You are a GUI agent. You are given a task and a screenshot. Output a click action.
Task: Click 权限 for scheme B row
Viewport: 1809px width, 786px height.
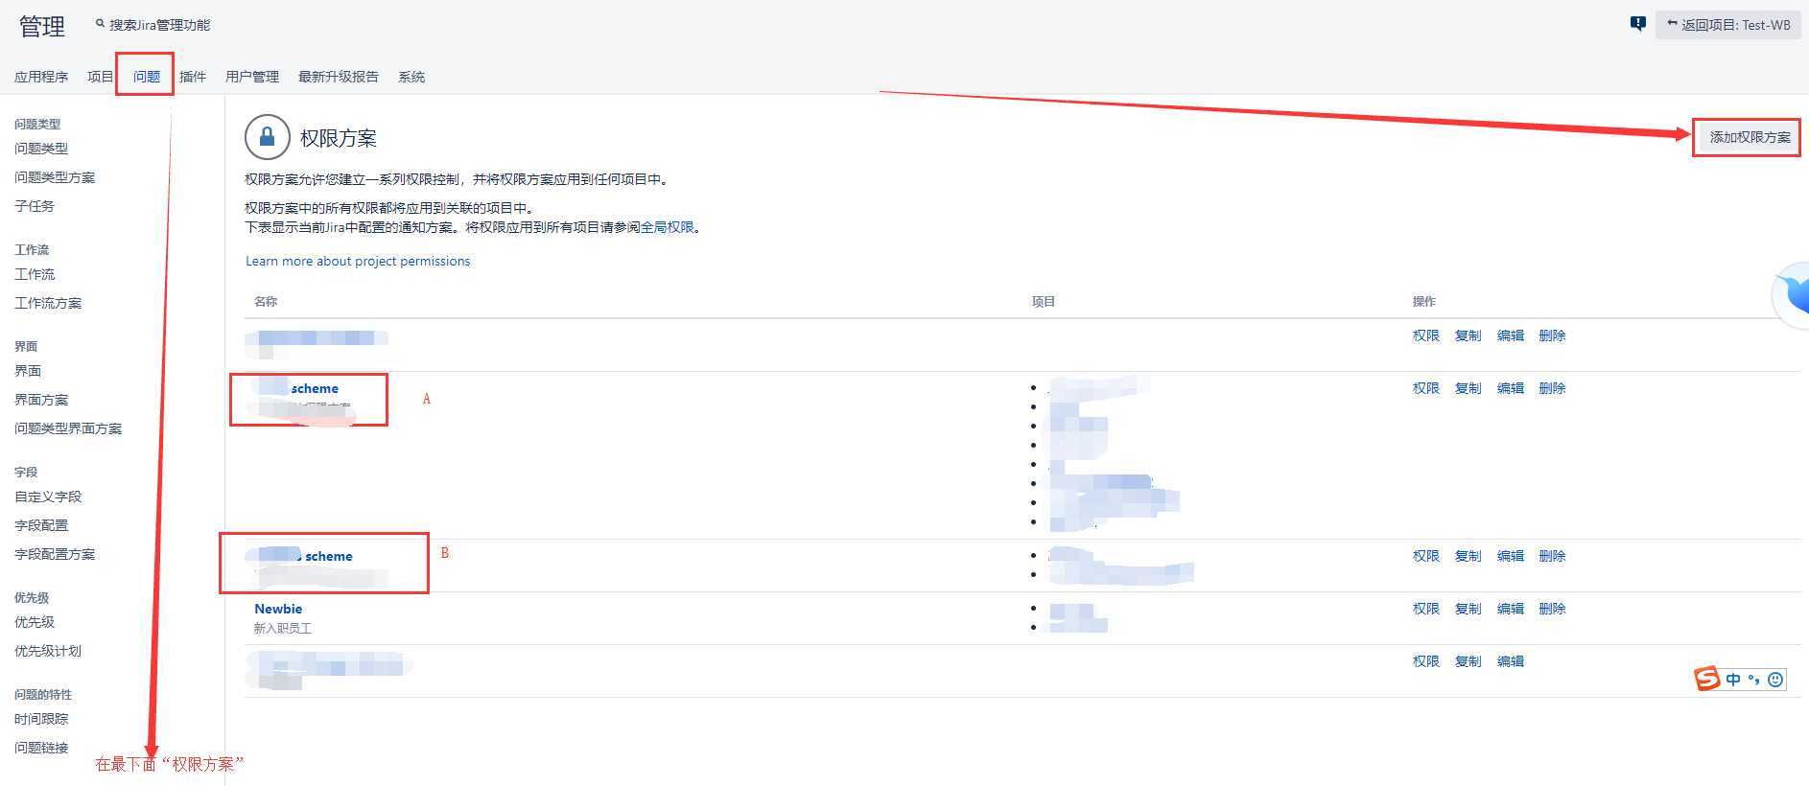[x=1426, y=556]
